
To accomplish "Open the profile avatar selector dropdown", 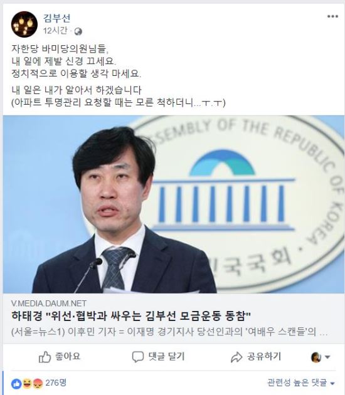I will coord(321,357).
